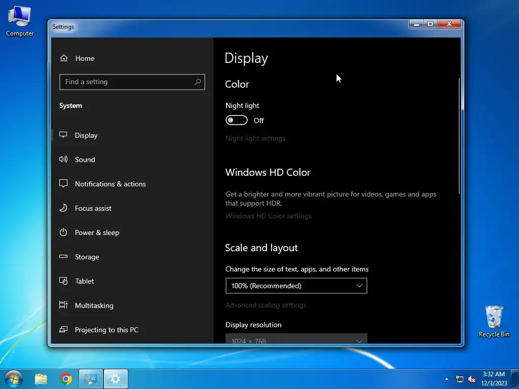Click the 'System' sidebar heading
The image size is (519, 389).
click(70, 105)
